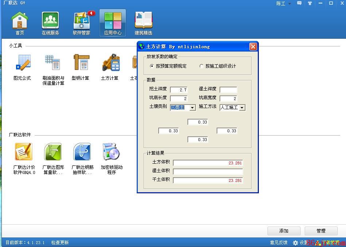Open the 刷油面积与保温量计算 tool
This screenshot has height=247, width=346.
click(x=53, y=63)
